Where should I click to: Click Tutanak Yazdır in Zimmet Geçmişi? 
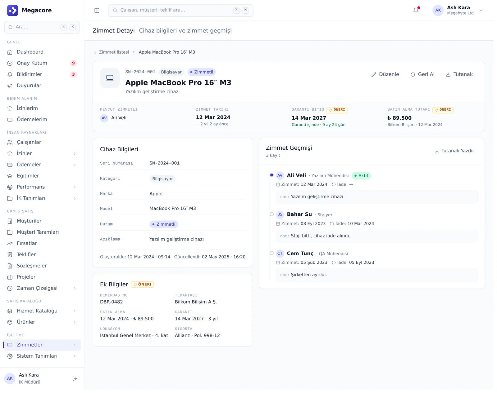coord(454,151)
